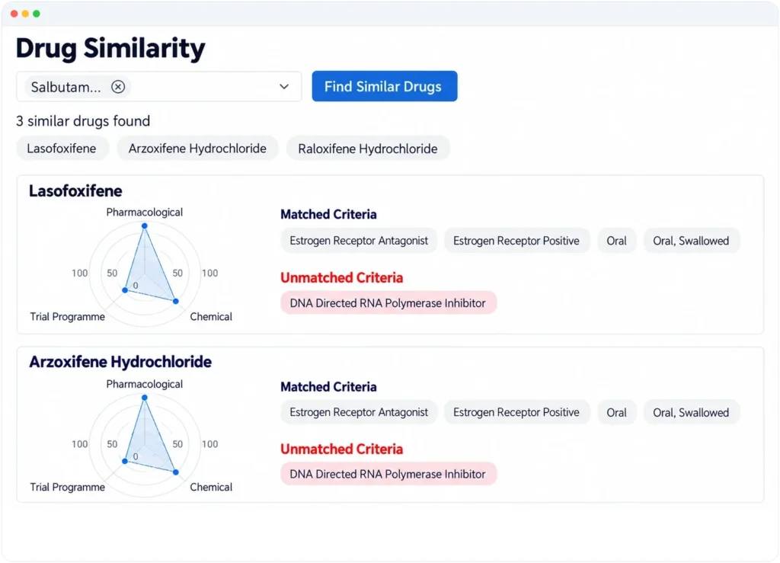Click Trial Programme point in Arzoxifene radar chart

pos(125,461)
